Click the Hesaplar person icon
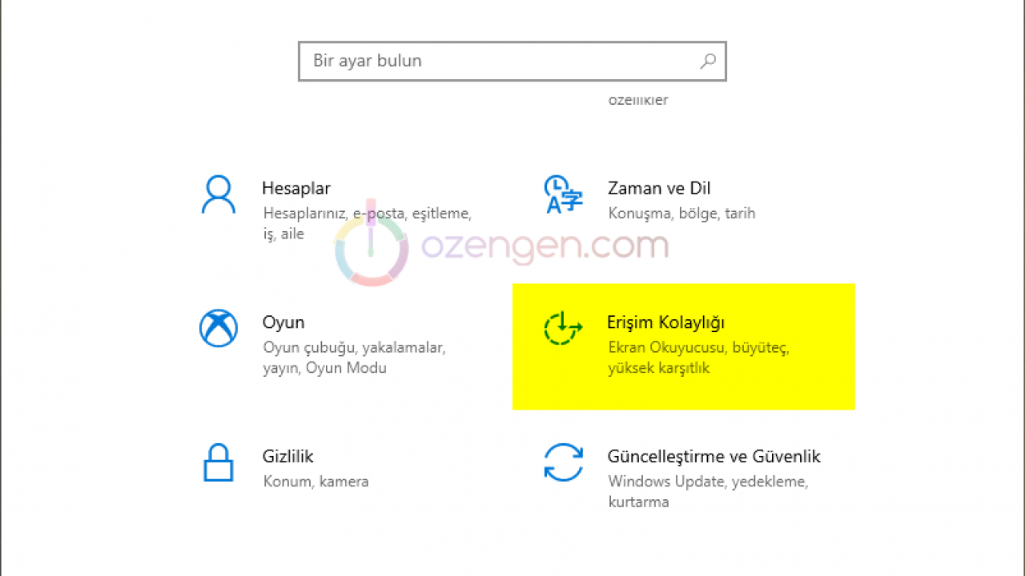Viewport: 1025px width, 576px height. click(x=218, y=195)
